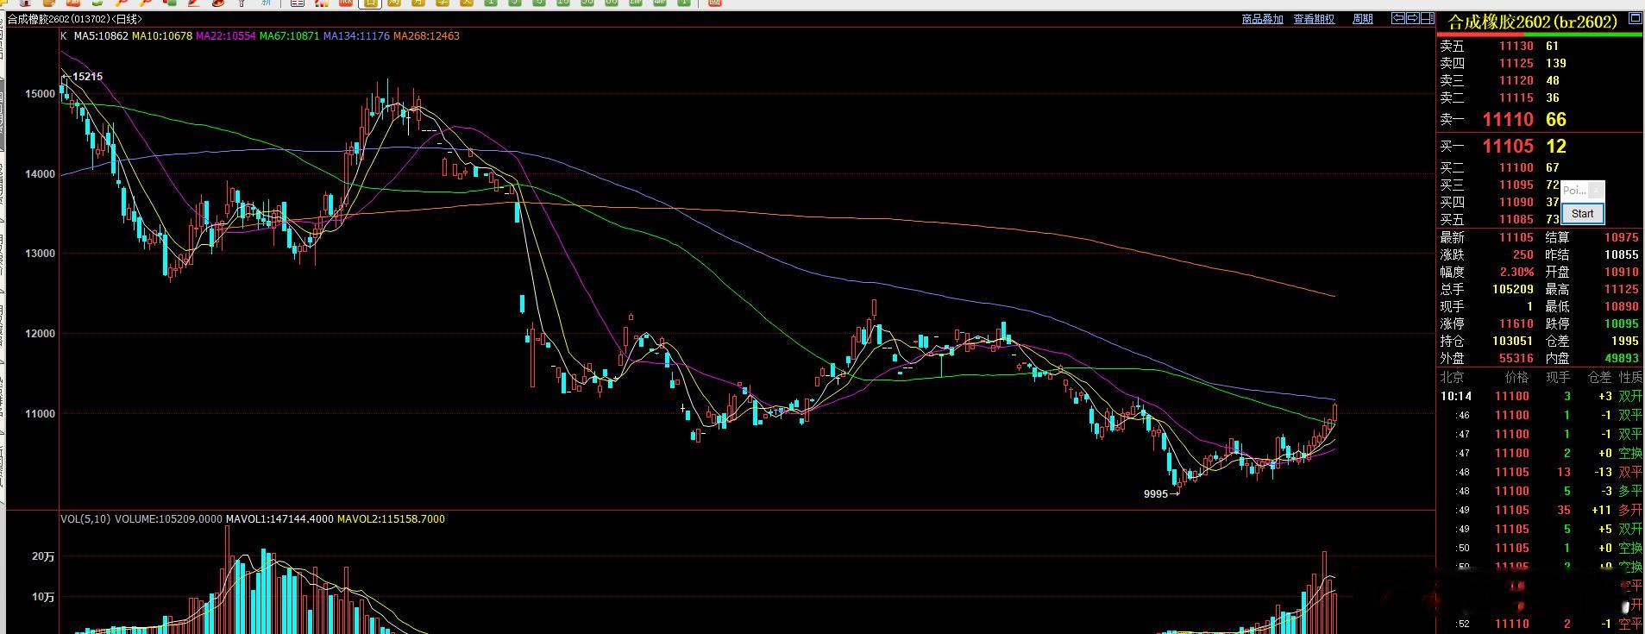This screenshot has height=634, width=1645.
Task: Click the VOLUME:105209.0000 label
Action: pyautogui.click(x=168, y=519)
